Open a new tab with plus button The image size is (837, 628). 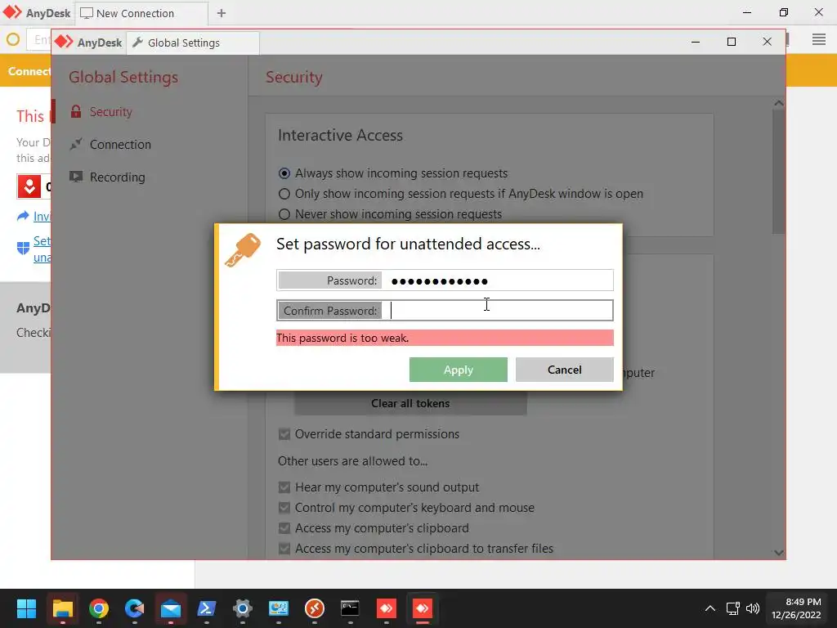point(221,13)
